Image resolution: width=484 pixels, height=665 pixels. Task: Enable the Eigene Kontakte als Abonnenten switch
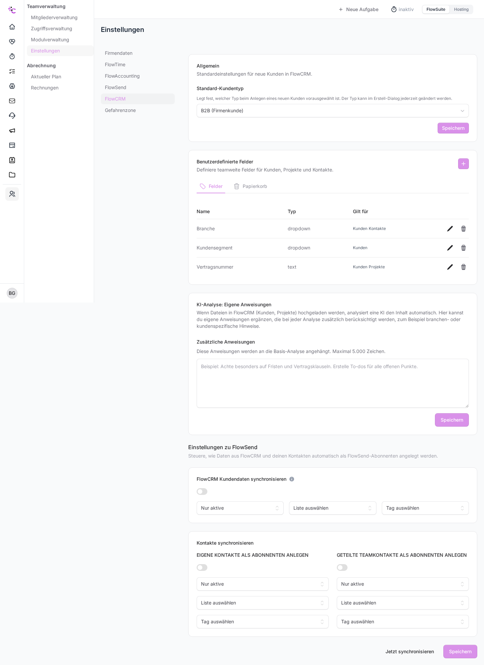tap(202, 568)
